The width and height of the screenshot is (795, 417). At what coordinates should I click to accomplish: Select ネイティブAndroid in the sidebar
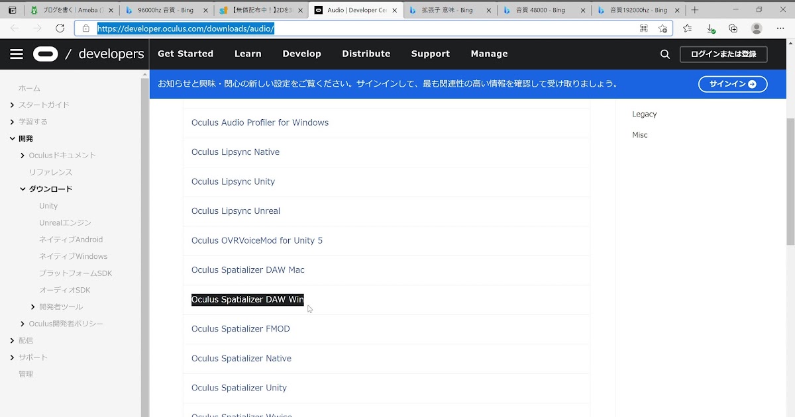click(x=71, y=240)
